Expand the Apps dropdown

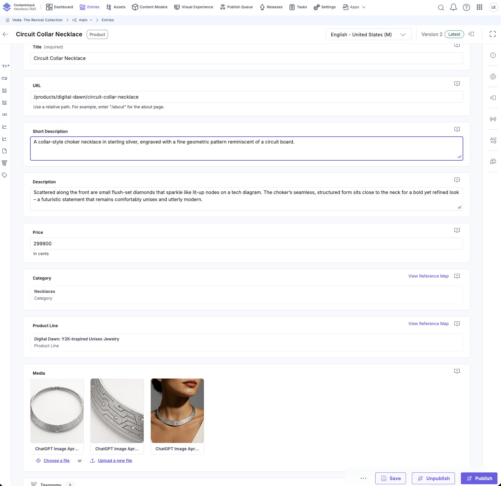click(x=354, y=7)
